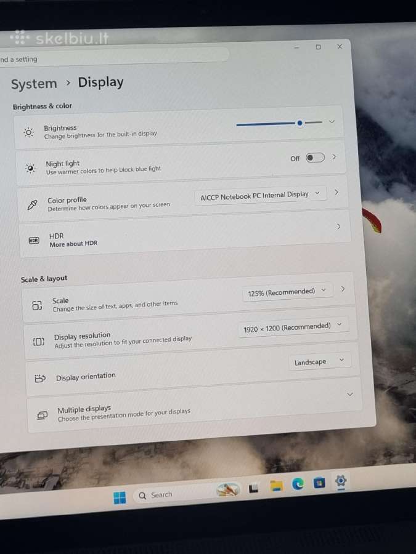Click the Scale icon

coord(37,305)
